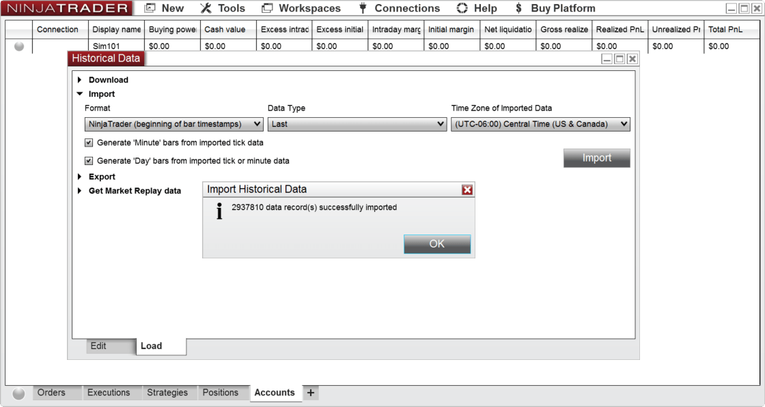The height and width of the screenshot is (407, 765).
Task: Click the Cash value column header
Action: (228, 30)
